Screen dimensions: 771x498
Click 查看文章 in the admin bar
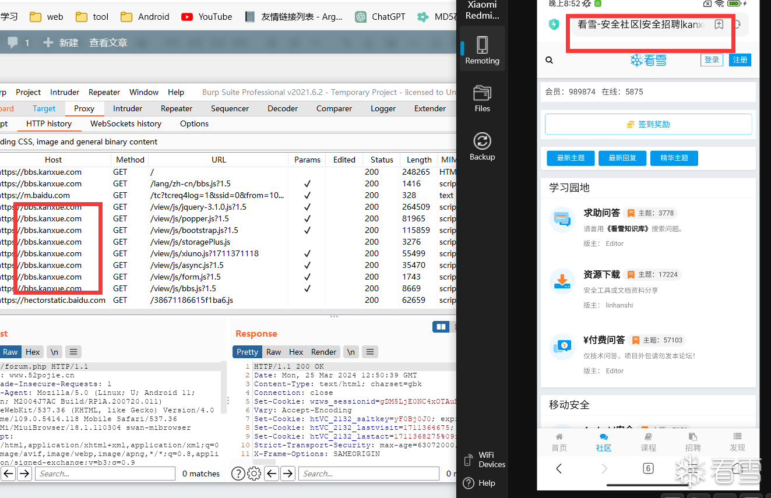click(108, 42)
